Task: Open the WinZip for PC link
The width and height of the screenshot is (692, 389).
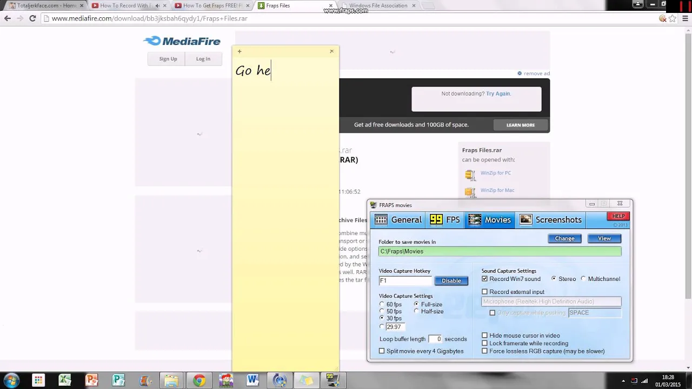Action: pos(495,173)
